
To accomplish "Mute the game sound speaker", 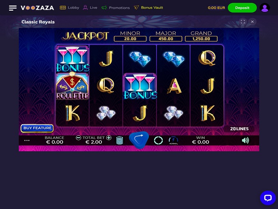I will 245,140.
